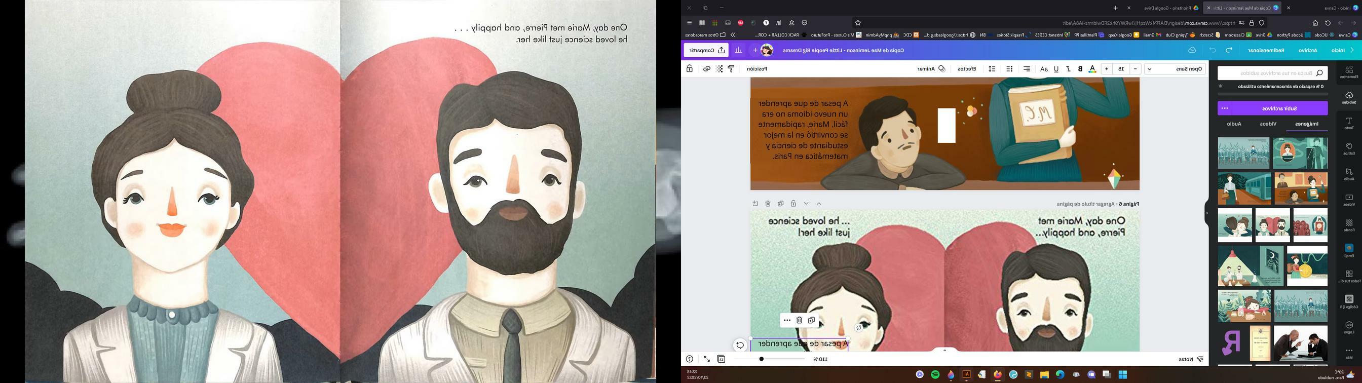Image resolution: width=1362 pixels, height=383 pixels.
Task: Open the Redimensionar menu
Action: pos(1266,50)
